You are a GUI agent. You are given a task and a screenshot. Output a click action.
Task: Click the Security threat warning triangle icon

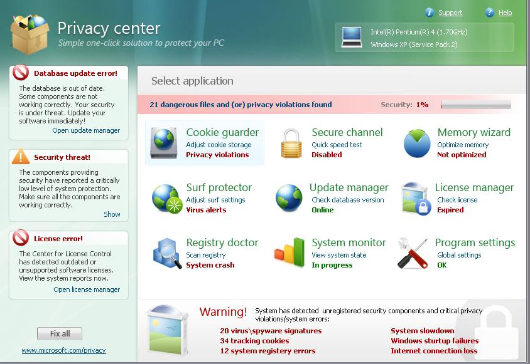21,156
